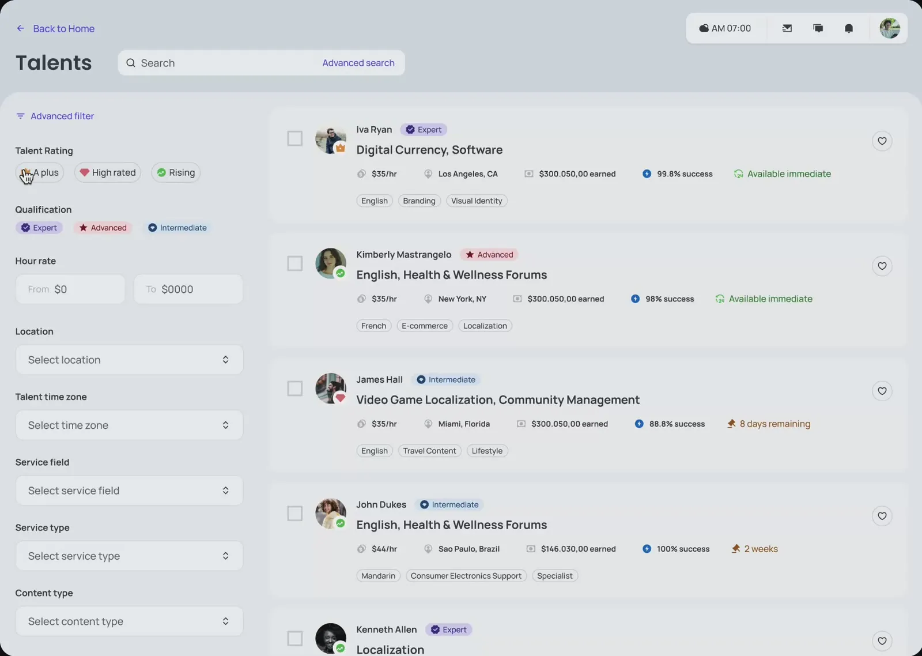The image size is (922, 656).
Task: Toggle the A plus rating filter
Action: [x=40, y=172]
